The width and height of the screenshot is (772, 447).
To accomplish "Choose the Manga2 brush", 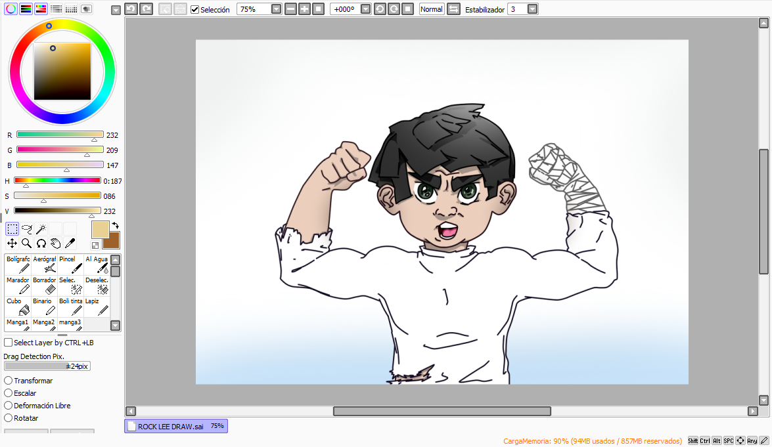I will [x=44, y=324].
